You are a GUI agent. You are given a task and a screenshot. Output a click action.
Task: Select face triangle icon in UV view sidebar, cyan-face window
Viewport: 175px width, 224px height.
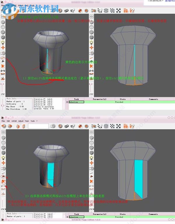point(92,177)
